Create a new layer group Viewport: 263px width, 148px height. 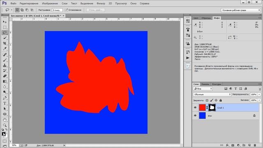(x=244, y=145)
